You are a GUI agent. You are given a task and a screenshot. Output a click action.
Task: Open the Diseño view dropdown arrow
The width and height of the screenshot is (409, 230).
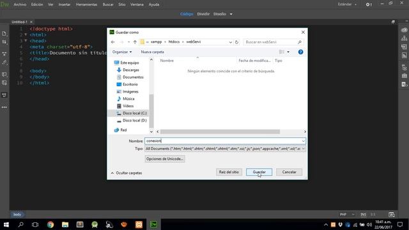[x=231, y=14]
